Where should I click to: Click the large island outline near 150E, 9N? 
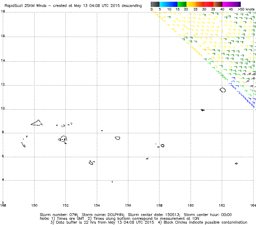click(x=37, y=123)
